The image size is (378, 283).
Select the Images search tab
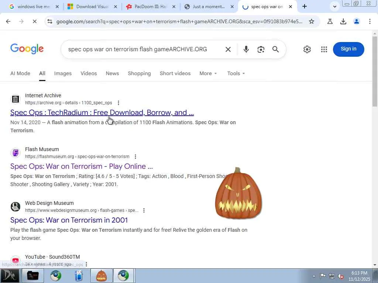(x=63, y=73)
